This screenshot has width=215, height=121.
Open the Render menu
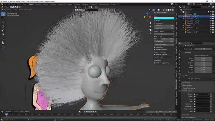coord(13,4)
